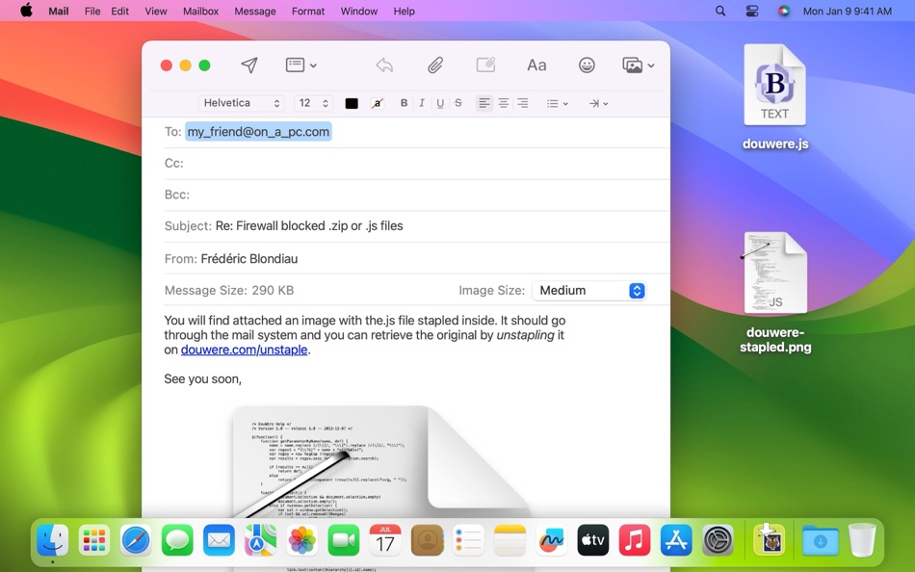The width and height of the screenshot is (915, 572).
Task: Open Messages from the Dock
Action: pos(177,540)
